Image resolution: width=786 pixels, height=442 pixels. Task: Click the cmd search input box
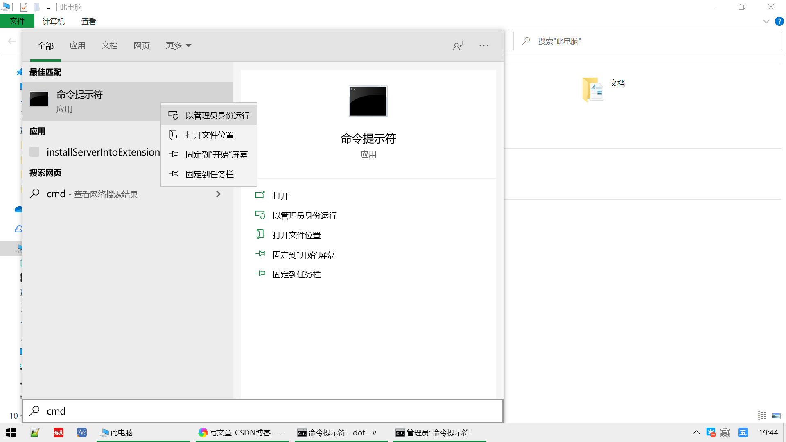(x=262, y=411)
